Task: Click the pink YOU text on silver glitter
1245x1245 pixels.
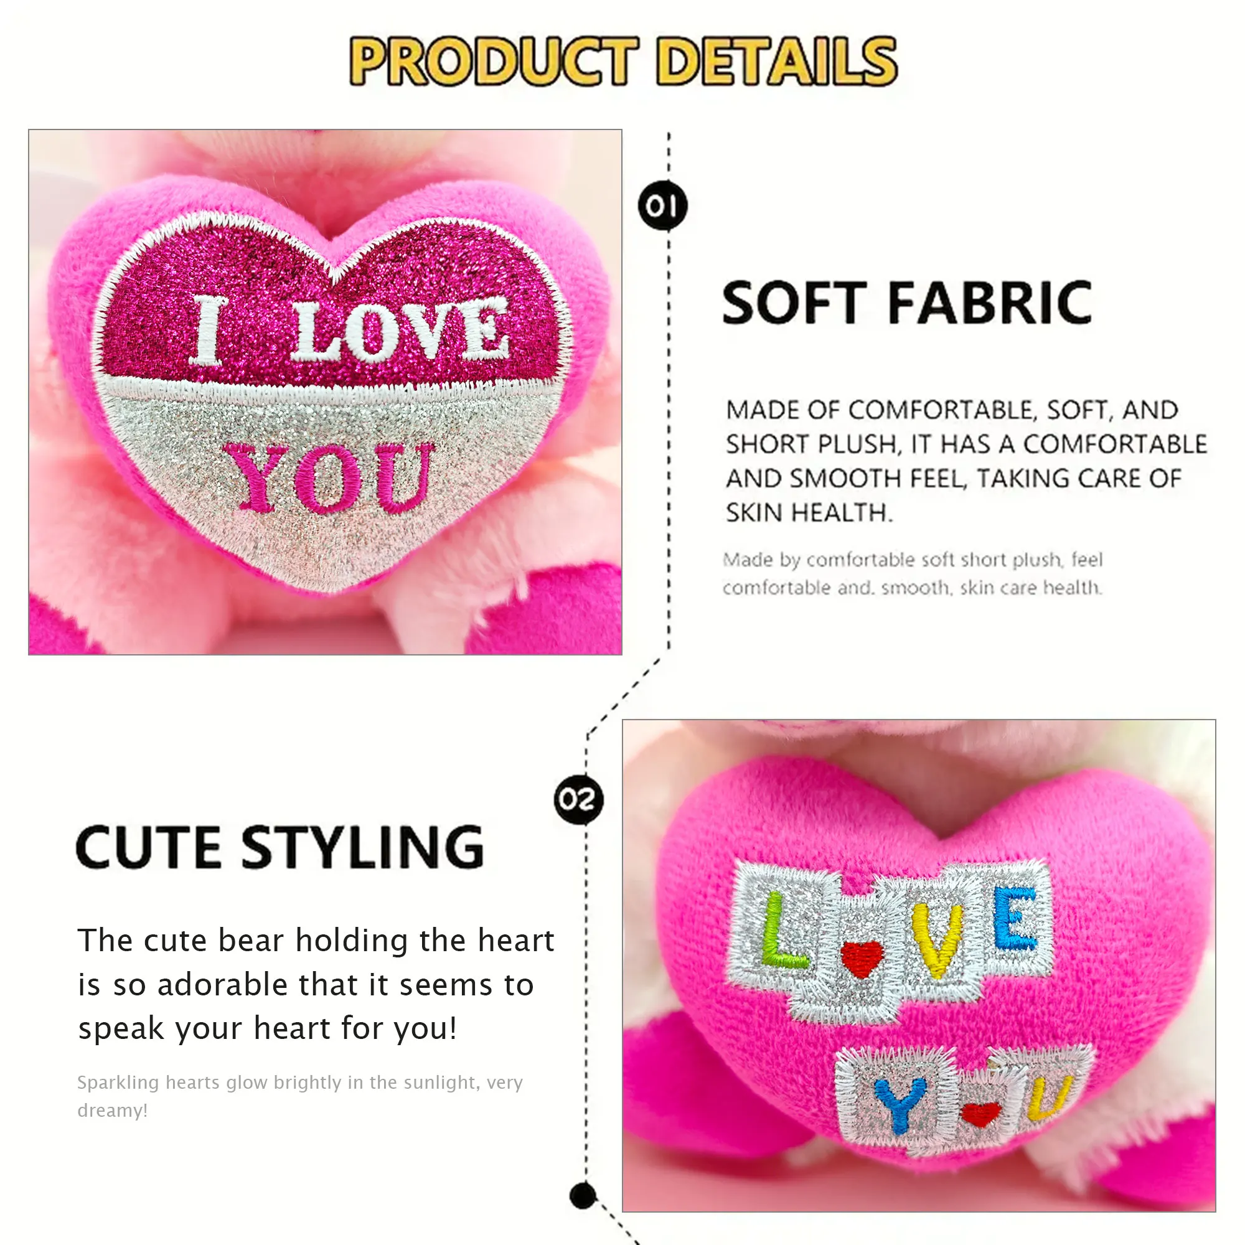Action: click(x=329, y=477)
